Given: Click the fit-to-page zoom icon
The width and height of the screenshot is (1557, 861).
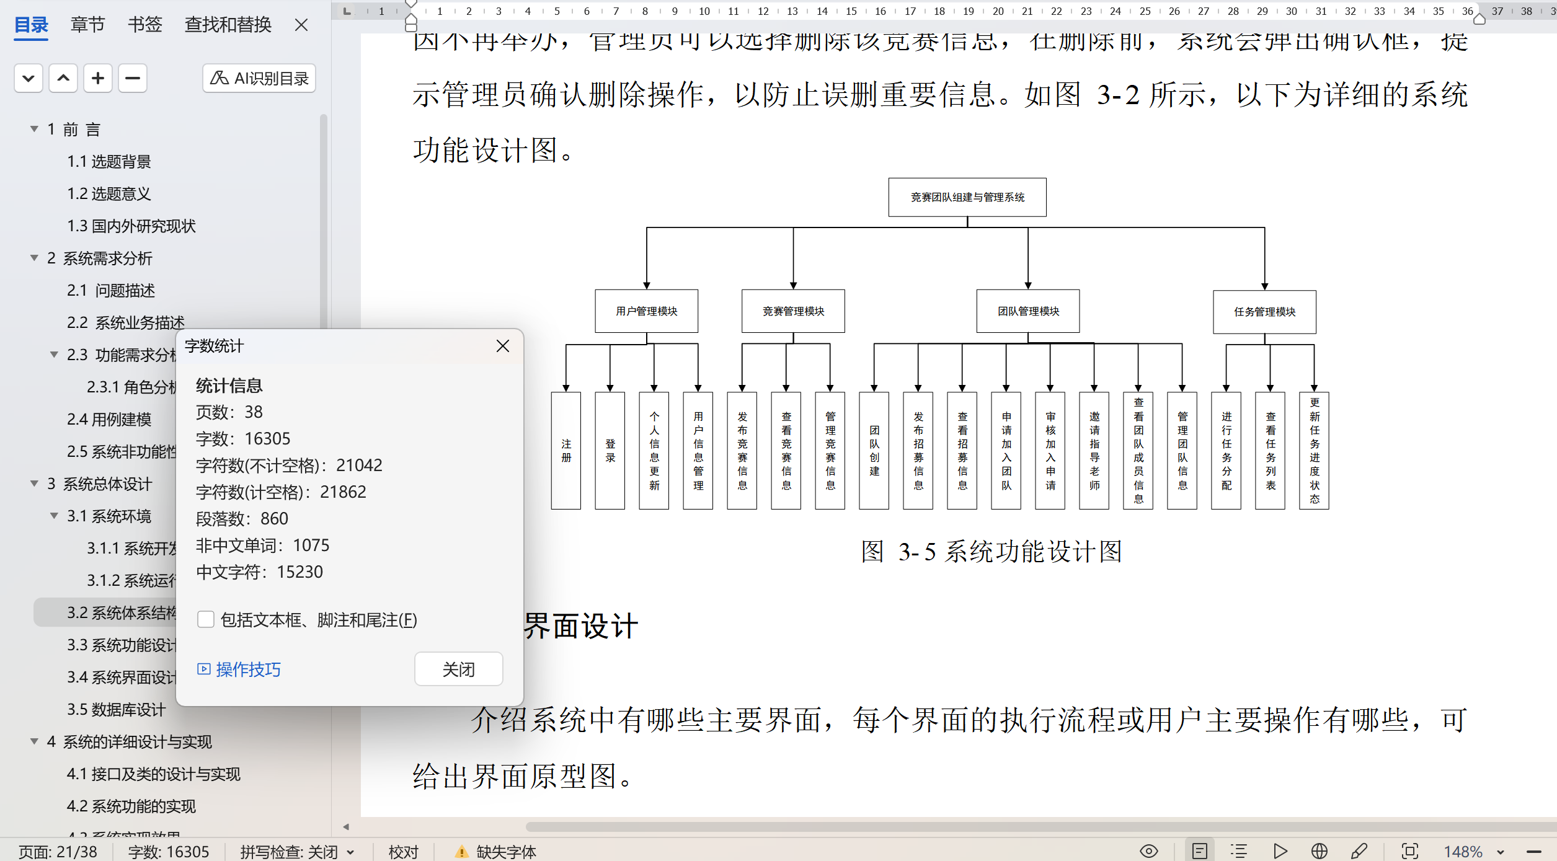Looking at the screenshot, I should click(x=1410, y=851).
